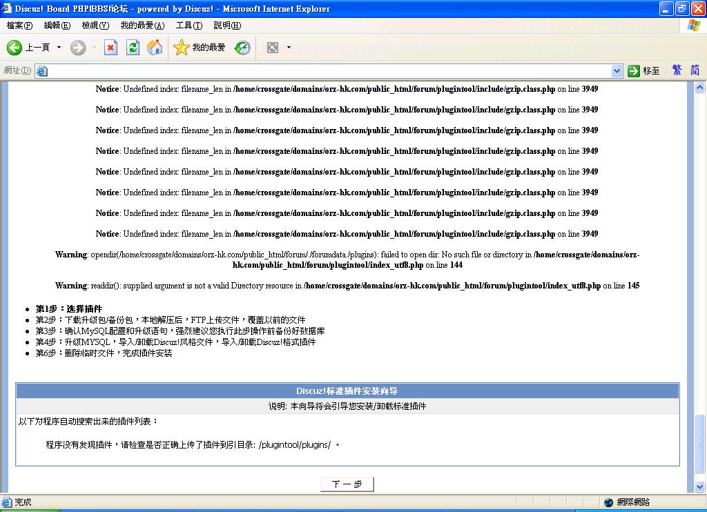Screen dimensions: 707x512
Task: Click step text 第1步：选择插件
Action: tap(69, 308)
